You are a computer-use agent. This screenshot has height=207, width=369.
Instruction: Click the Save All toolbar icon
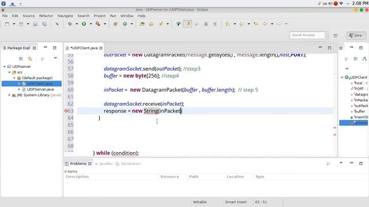click(x=44, y=24)
